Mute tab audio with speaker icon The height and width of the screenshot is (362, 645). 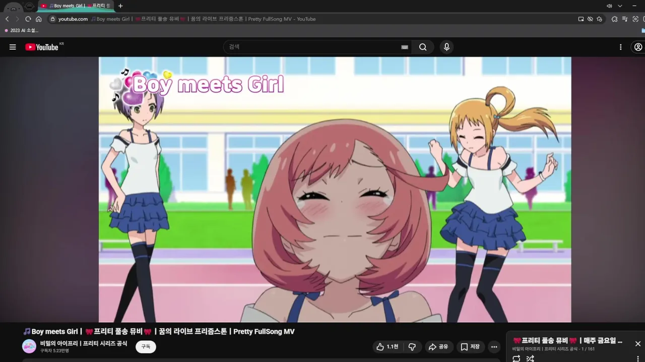(609, 6)
